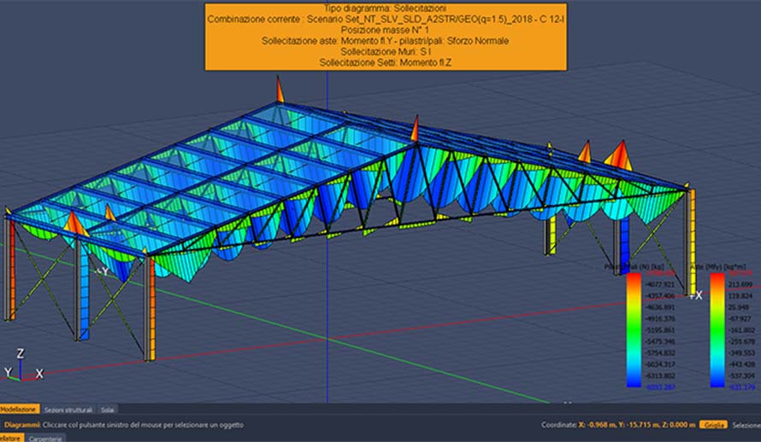Screen dimensions: 761x442
Task: Click the Diagrammi prompt text in status bar
Action: point(124,424)
